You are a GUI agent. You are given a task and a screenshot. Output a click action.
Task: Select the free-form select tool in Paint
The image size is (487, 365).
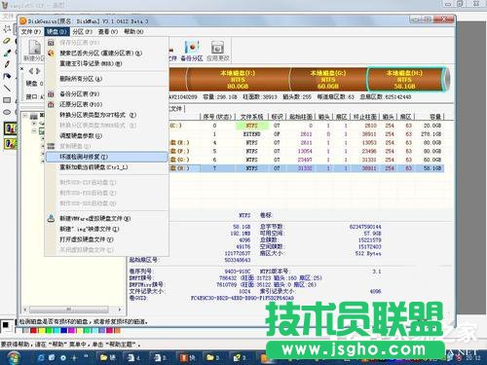click(7, 29)
